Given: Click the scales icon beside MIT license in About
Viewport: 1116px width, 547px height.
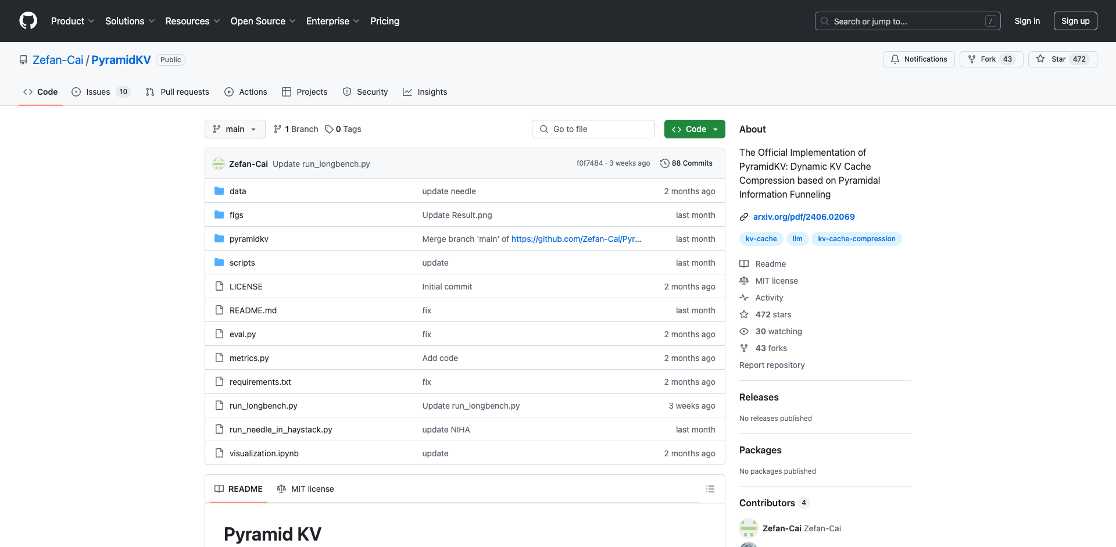Looking at the screenshot, I should click(744, 281).
